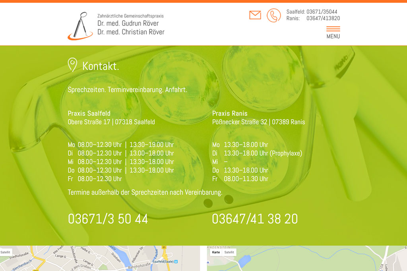
Task: Click the large phone number 03671/3 50 44
Action: [108, 219]
